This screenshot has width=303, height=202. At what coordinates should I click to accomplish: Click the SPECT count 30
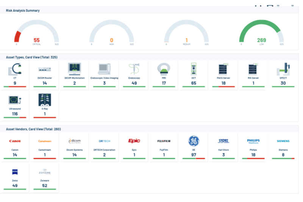tap(283, 83)
